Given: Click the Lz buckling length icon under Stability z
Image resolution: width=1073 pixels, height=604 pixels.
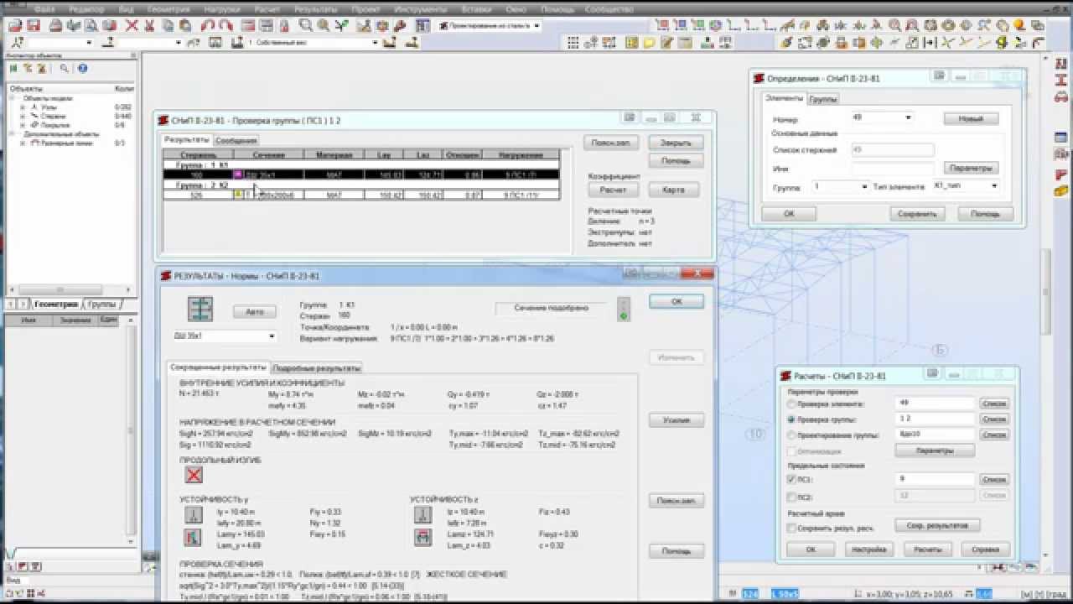Looking at the screenshot, I should coord(423,514).
